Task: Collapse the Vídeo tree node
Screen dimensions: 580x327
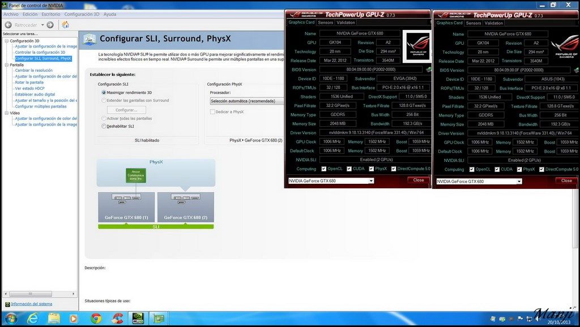Action: pyautogui.click(x=7, y=113)
